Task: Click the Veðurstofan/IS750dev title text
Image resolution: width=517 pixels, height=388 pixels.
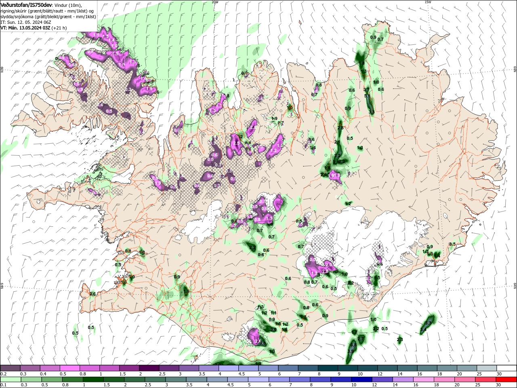Action: click(x=26, y=4)
